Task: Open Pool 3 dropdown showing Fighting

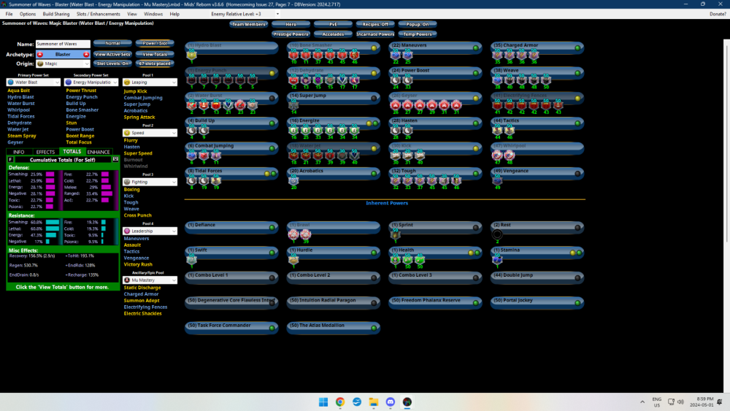Action: [x=150, y=182]
